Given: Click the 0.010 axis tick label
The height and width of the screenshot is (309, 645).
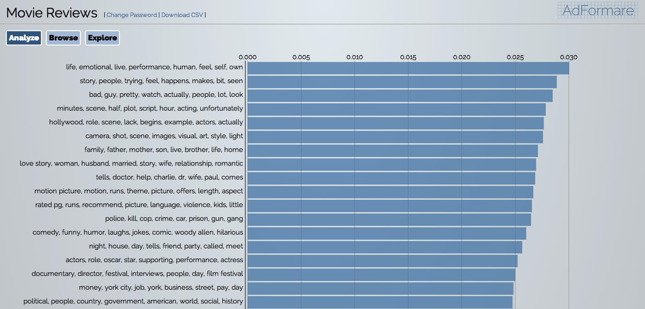Looking at the screenshot, I should (x=355, y=57).
